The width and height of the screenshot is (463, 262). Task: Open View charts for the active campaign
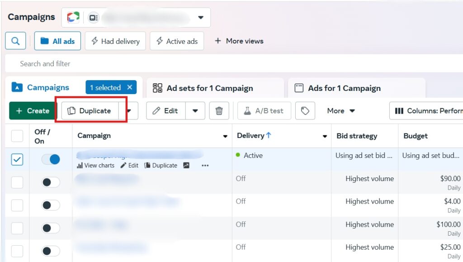[x=95, y=166]
